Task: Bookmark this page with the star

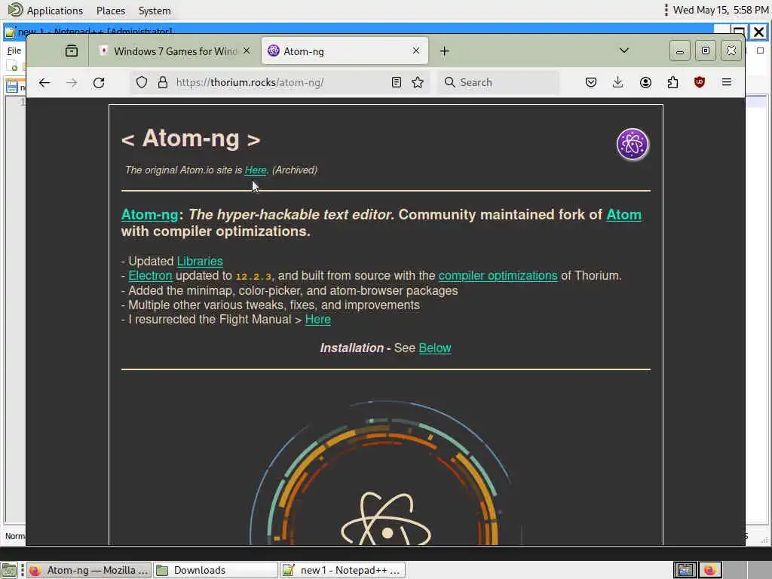Action: (x=418, y=82)
